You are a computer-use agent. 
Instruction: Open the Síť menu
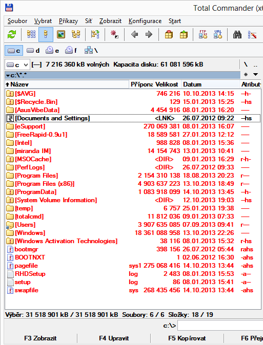[x=88, y=21]
